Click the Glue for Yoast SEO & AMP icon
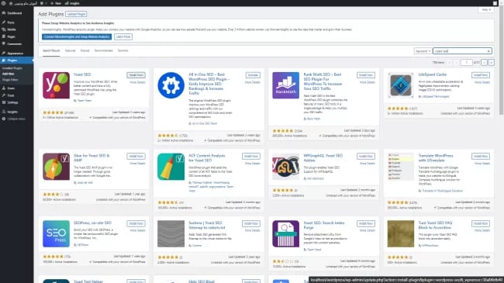 [56, 167]
